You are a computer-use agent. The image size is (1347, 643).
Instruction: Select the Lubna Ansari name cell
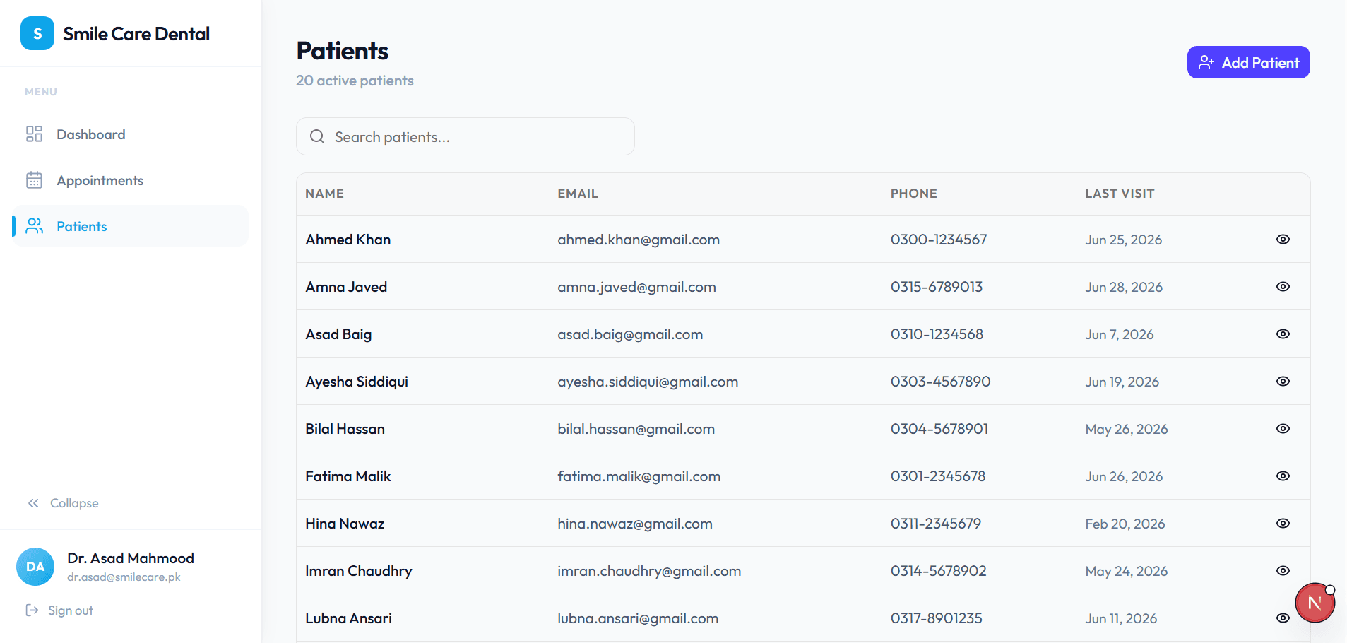click(348, 618)
